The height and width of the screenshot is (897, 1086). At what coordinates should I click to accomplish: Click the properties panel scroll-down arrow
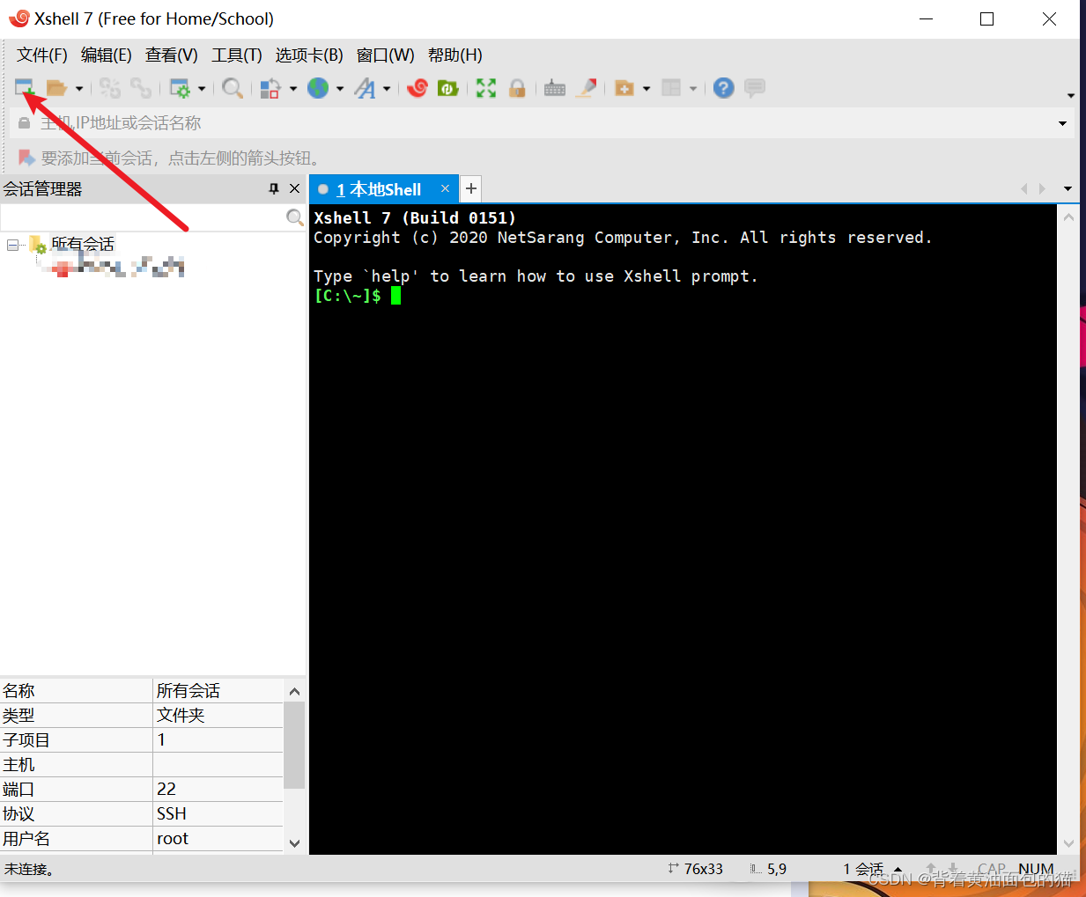pyautogui.click(x=294, y=842)
